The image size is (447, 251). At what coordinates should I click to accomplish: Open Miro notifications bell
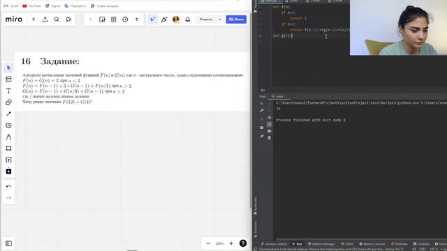188,20
